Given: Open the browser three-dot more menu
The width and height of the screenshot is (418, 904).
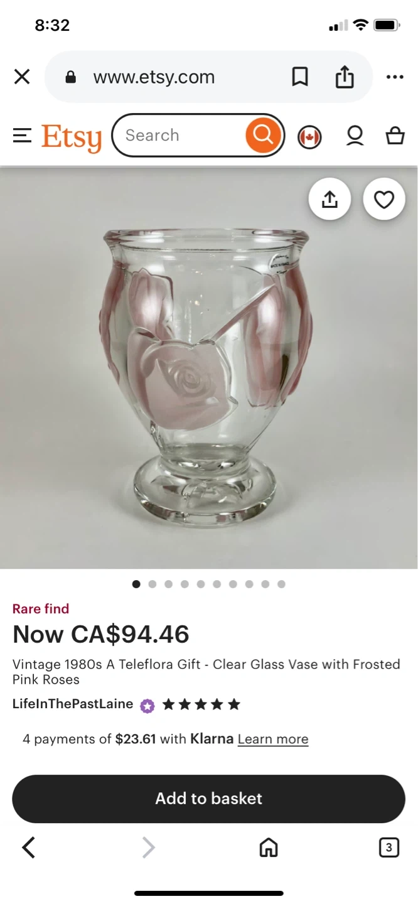Looking at the screenshot, I should (395, 77).
